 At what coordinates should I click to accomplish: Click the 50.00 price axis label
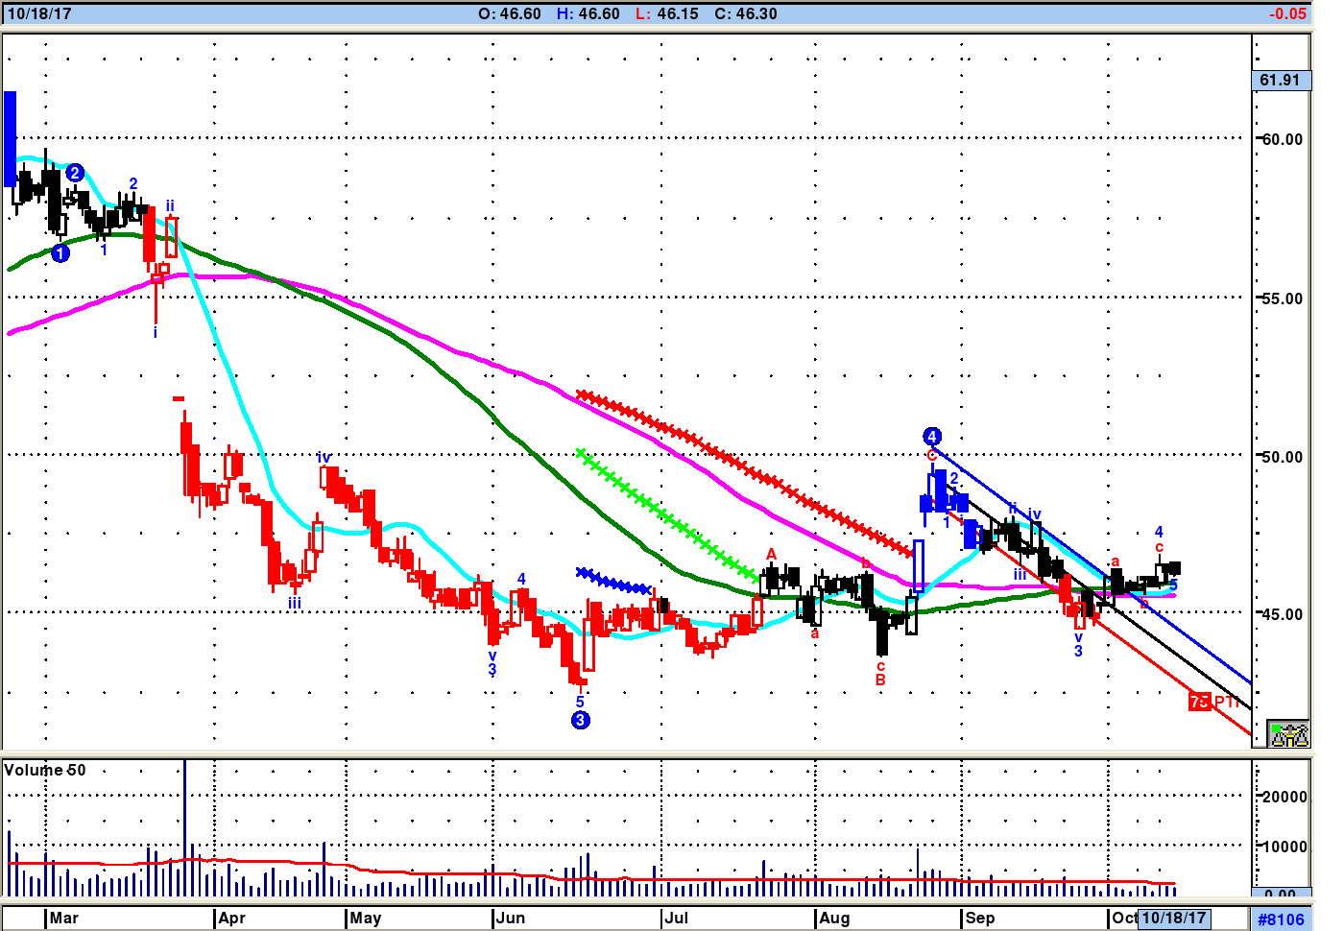[x=1282, y=457]
